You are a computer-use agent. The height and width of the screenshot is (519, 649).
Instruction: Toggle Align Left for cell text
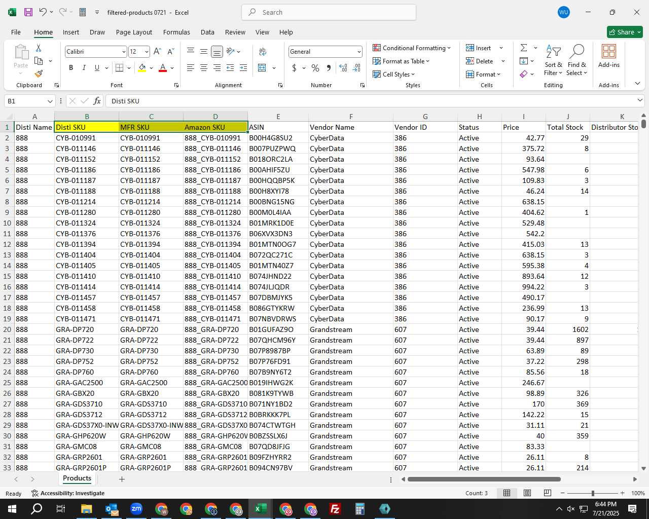tap(191, 68)
